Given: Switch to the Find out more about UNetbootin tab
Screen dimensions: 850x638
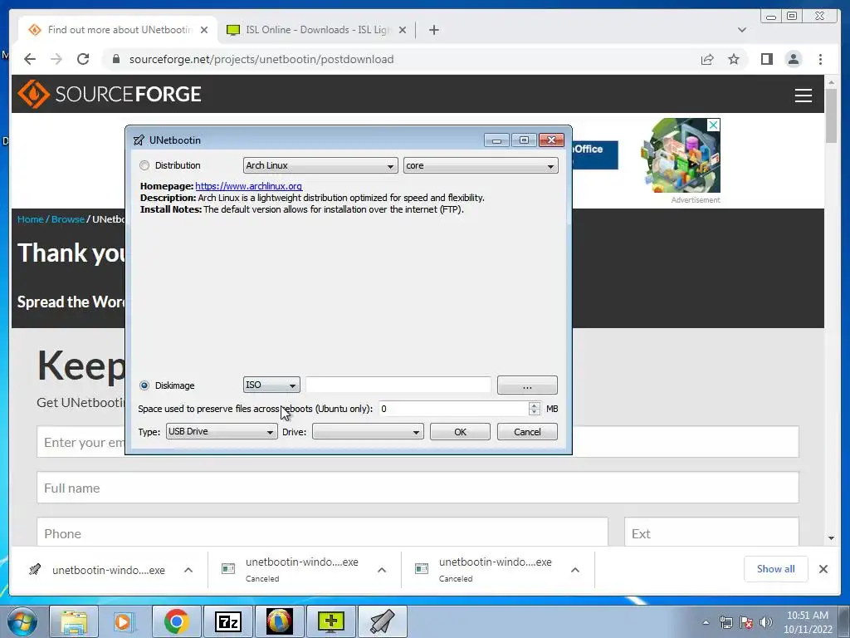Looking at the screenshot, I should [x=120, y=30].
